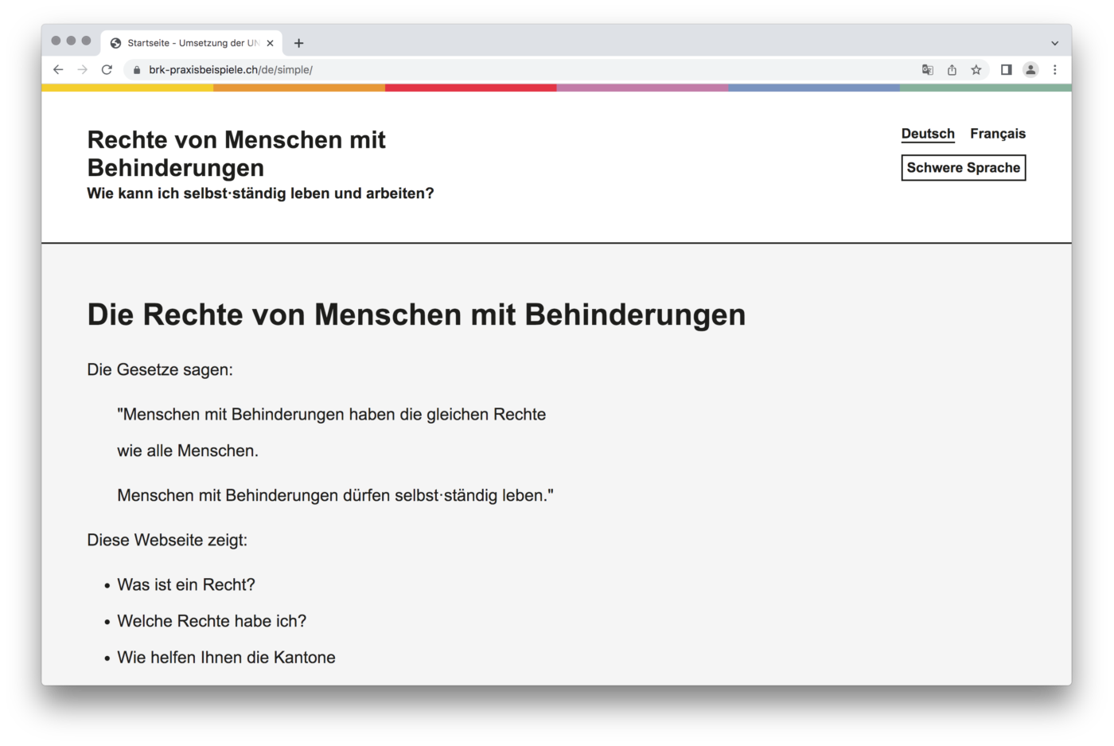Switch language to Français

click(x=997, y=134)
